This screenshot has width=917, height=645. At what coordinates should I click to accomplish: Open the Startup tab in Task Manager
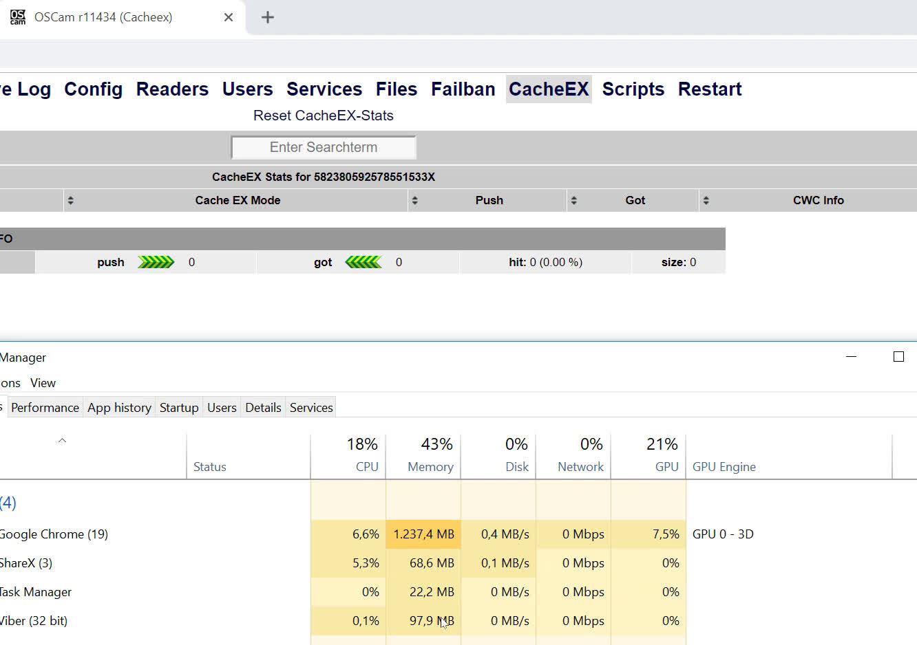(179, 408)
